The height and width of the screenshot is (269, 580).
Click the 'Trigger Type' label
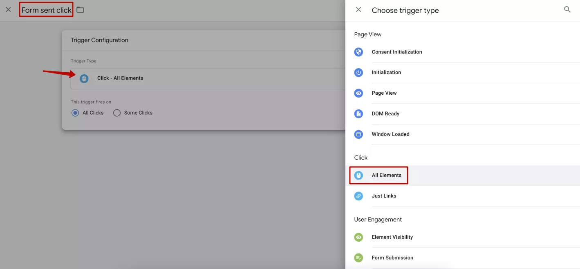(83, 61)
